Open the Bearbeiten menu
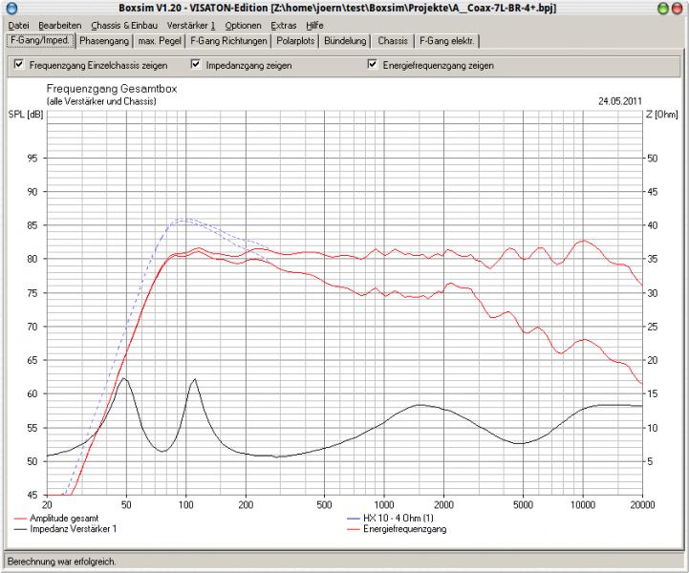The width and height of the screenshot is (689, 573). [60, 25]
